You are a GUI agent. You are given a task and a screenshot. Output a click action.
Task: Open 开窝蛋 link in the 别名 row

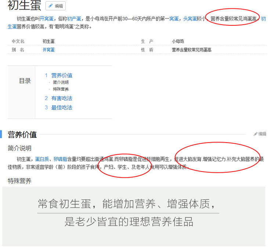[x=48, y=50]
